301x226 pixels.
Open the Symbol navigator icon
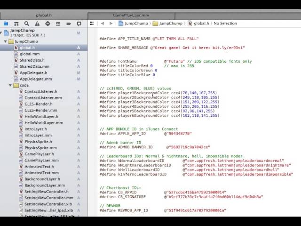(x=16, y=24)
